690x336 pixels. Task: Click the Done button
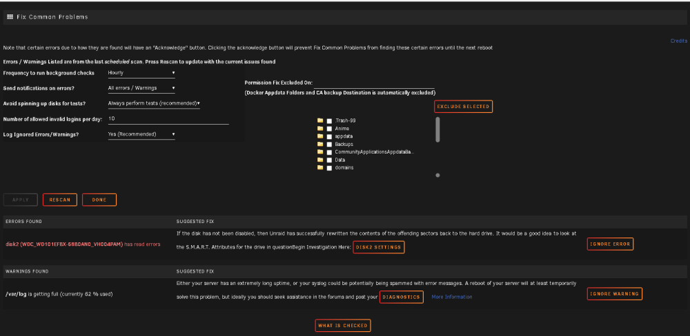pos(99,200)
